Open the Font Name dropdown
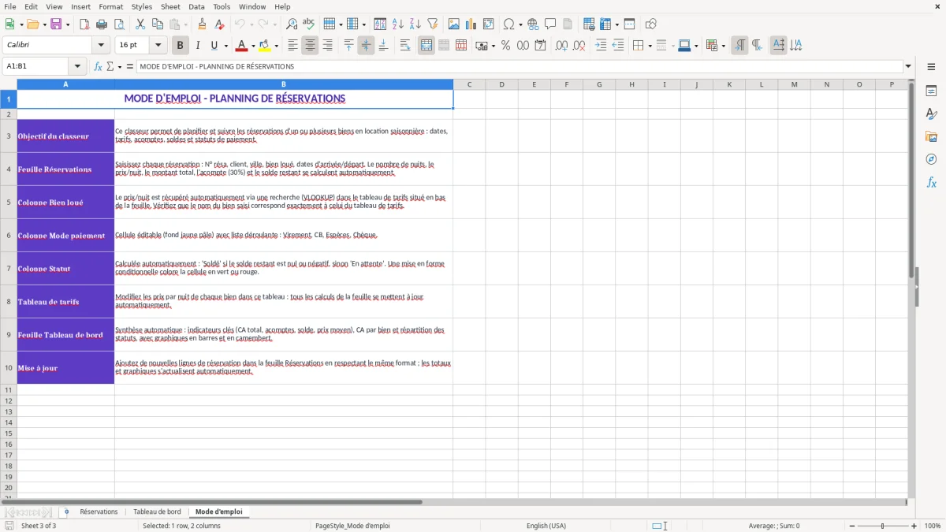946x532 pixels. coord(101,46)
